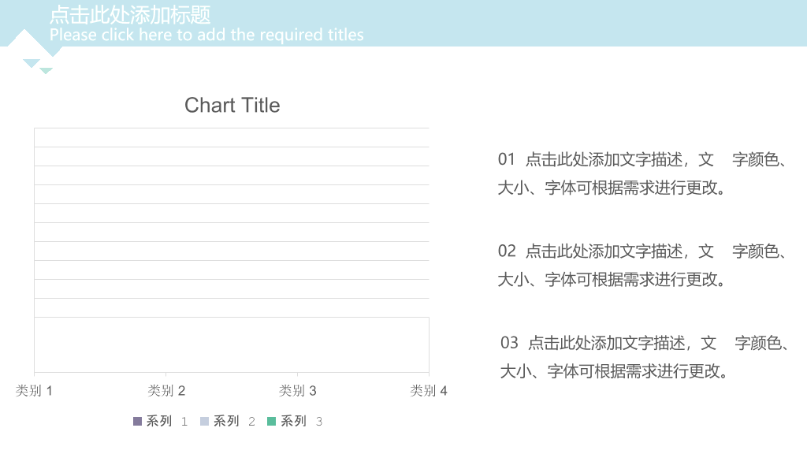Select the 系列 3 legend label
The image size is (807, 454).
302,421
